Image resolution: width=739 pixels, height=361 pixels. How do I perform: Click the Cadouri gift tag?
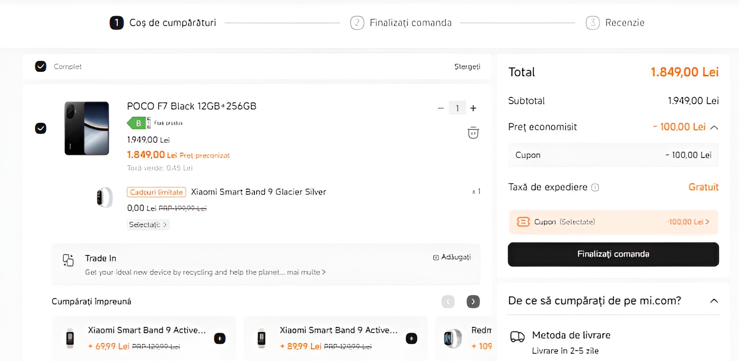(x=156, y=192)
